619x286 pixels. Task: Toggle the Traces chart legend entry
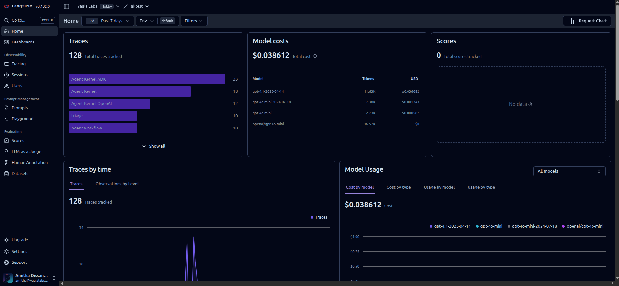[x=319, y=217]
